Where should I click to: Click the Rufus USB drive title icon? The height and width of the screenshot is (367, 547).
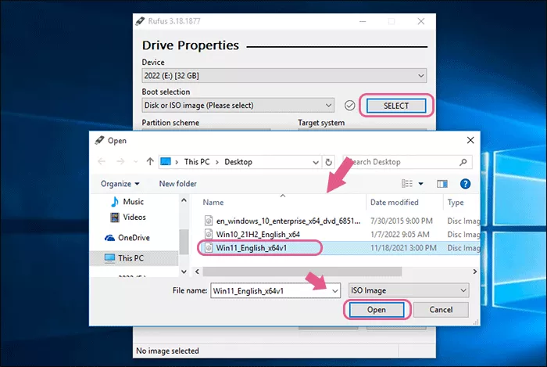point(140,21)
